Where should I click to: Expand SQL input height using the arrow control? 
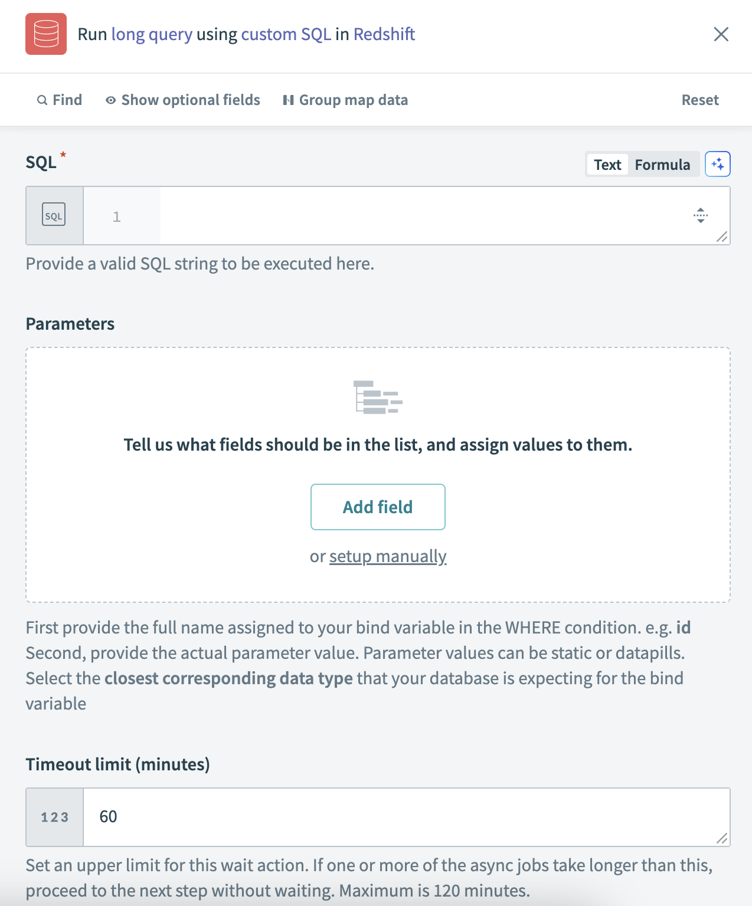coord(700,216)
